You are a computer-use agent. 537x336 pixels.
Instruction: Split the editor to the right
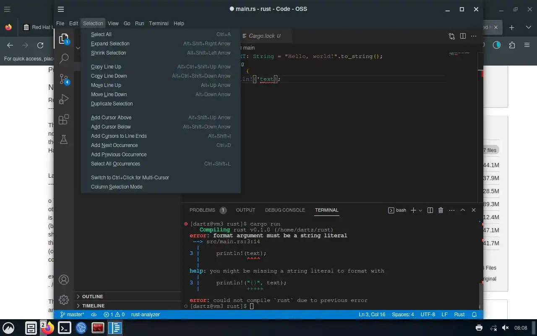(x=463, y=36)
